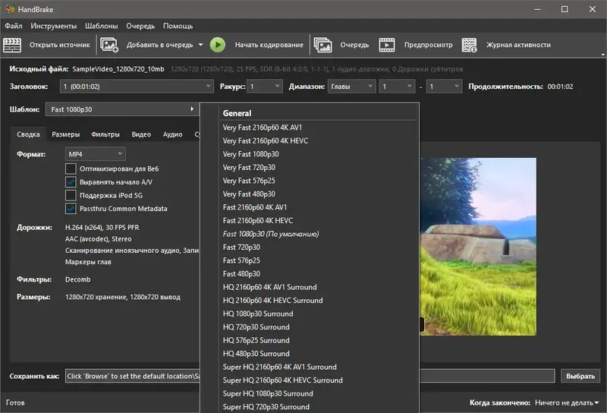Viewport: 607px width, 413px height.
Task: Expand the Add to Queue dropdown arrow
Action: pyautogui.click(x=200, y=45)
